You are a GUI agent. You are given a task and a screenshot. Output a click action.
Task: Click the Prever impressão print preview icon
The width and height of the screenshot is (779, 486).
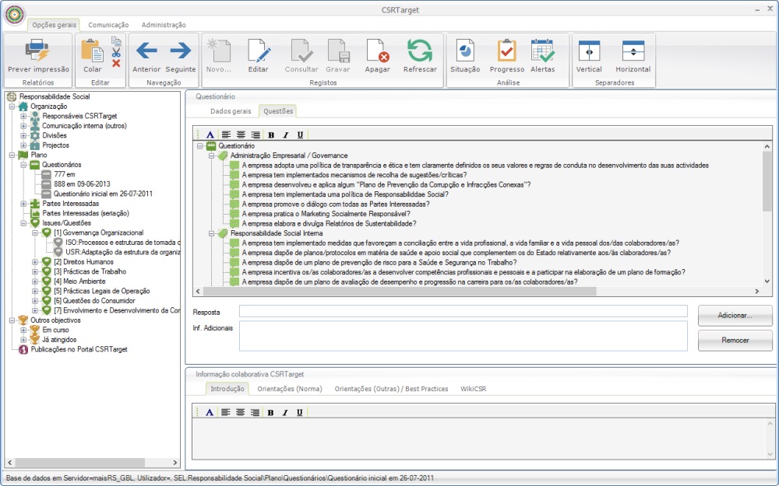(x=38, y=51)
